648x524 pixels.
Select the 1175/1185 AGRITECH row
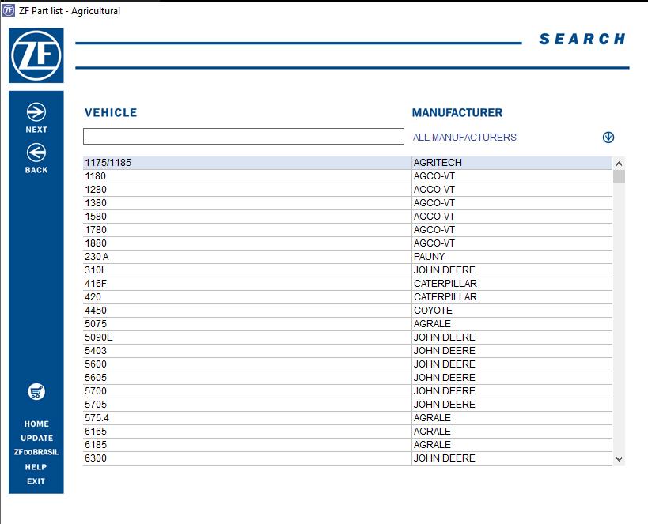click(237, 163)
